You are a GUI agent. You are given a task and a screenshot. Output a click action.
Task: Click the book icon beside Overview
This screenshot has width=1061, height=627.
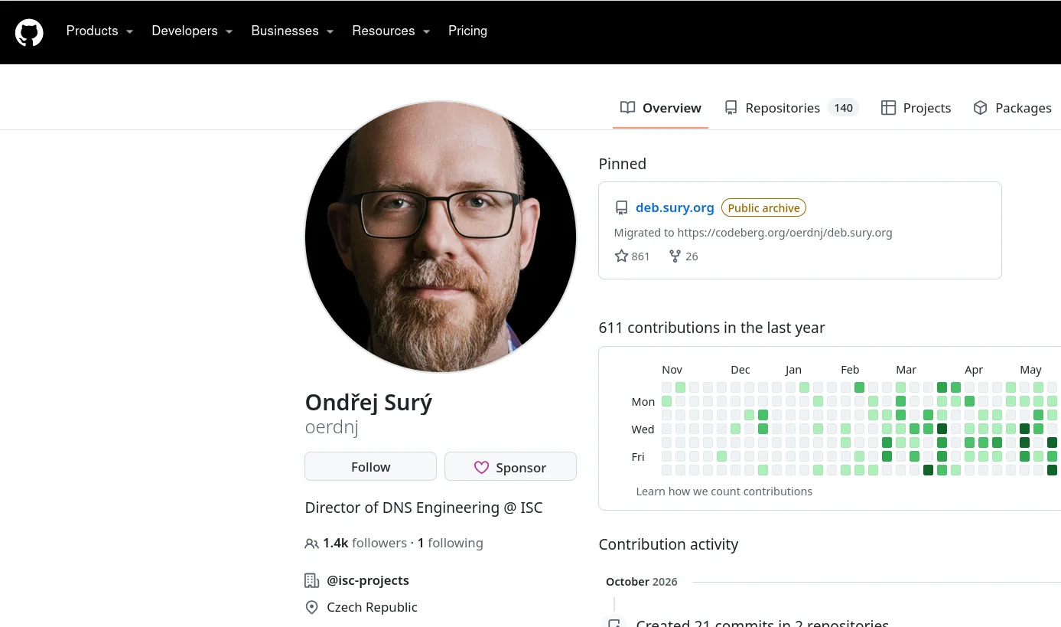[627, 108]
